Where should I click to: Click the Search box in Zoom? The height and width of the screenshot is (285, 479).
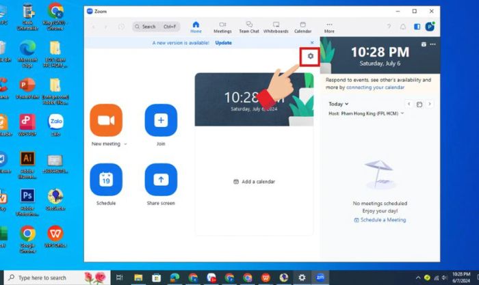pyautogui.click(x=156, y=27)
